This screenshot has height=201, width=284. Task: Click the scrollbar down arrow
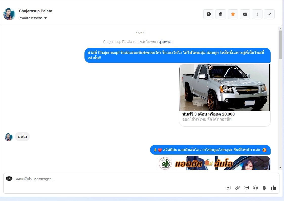click(x=280, y=168)
